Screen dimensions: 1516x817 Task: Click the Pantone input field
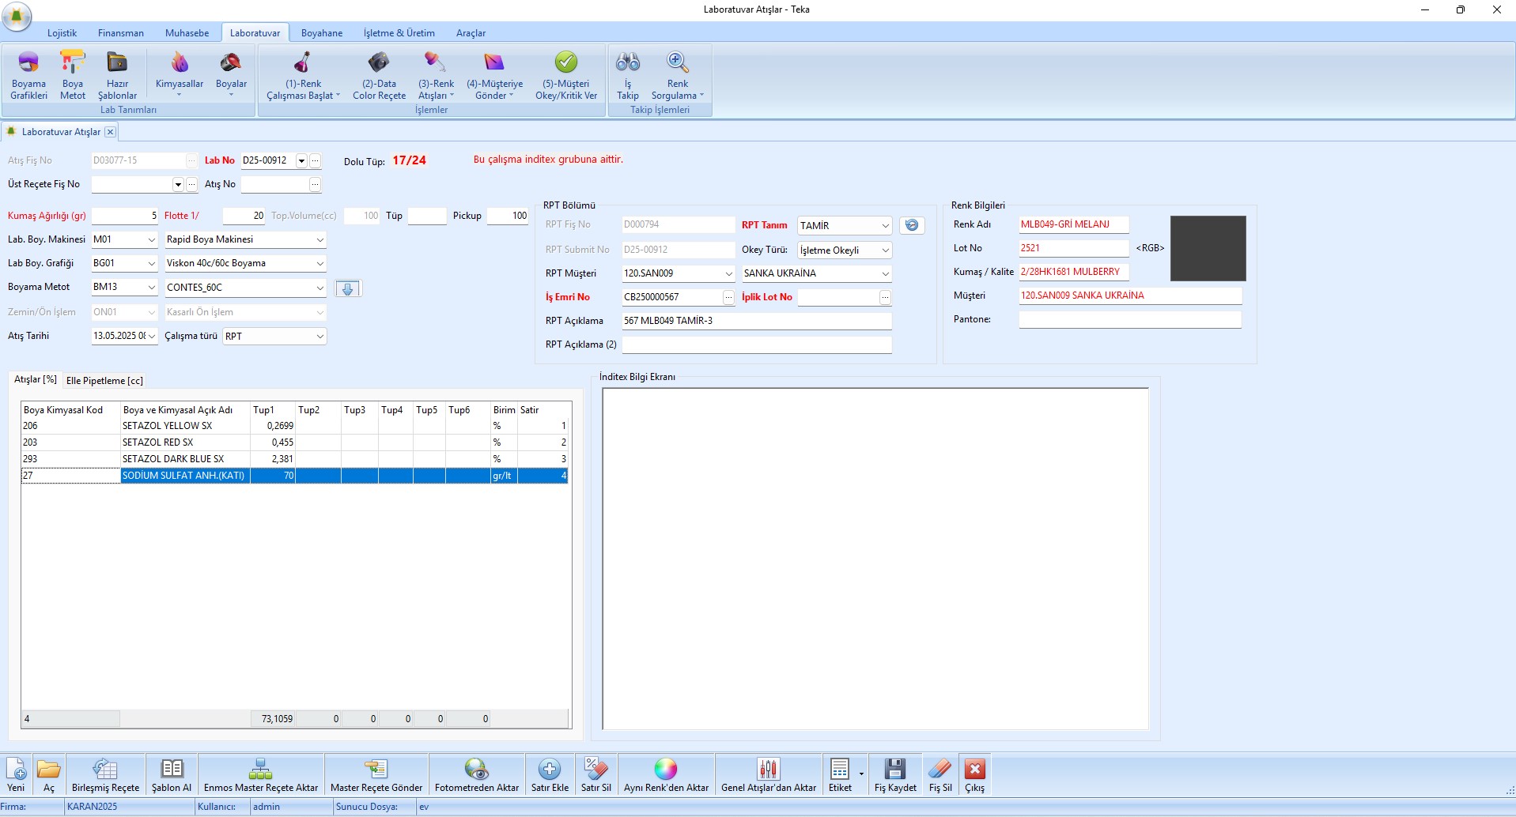[1130, 319]
